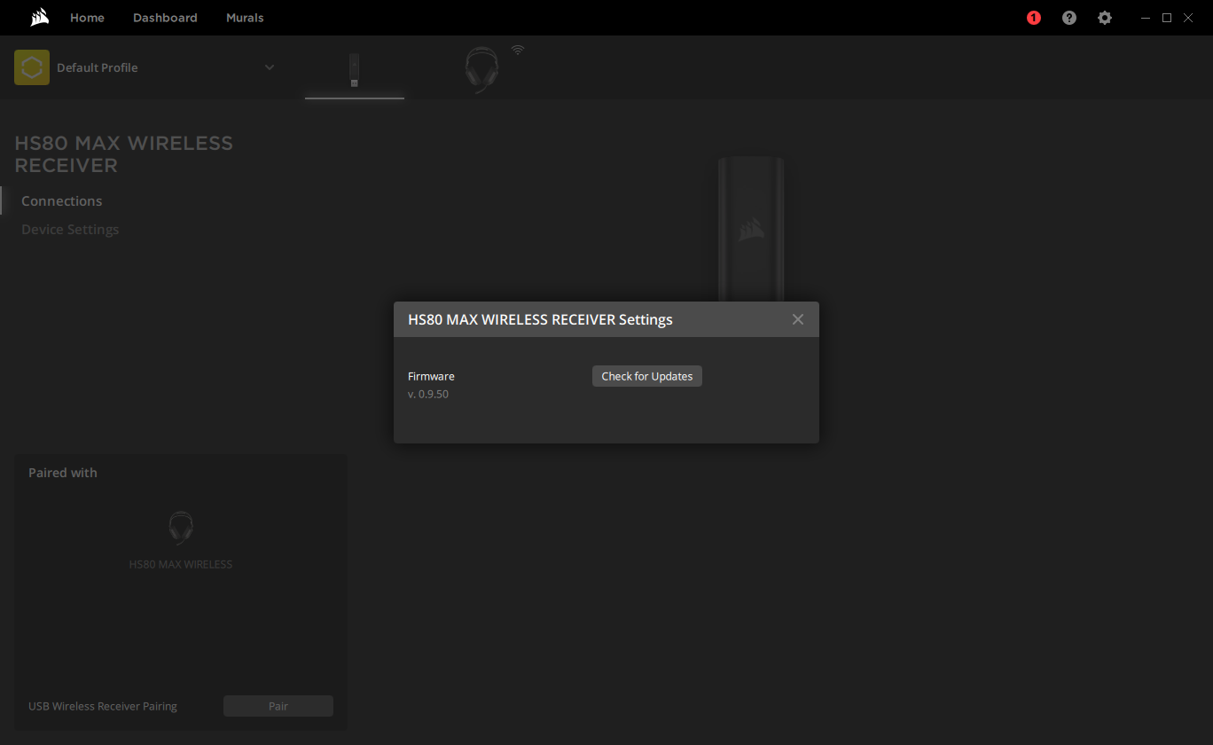
Task: Go to the Home tab
Action: (87, 18)
